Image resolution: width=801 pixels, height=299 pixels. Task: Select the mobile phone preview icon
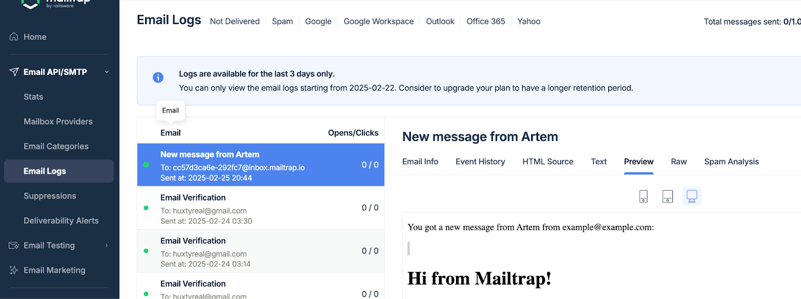point(643,196)
